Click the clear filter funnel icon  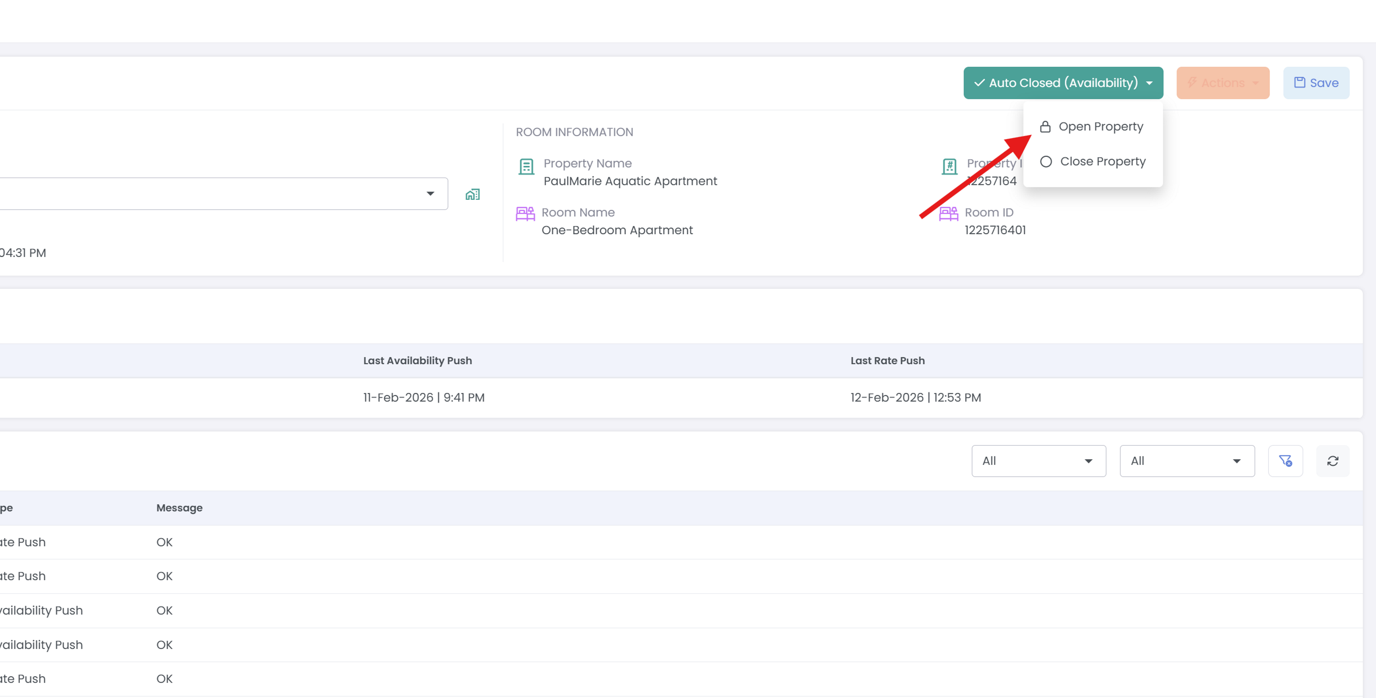1285,461
